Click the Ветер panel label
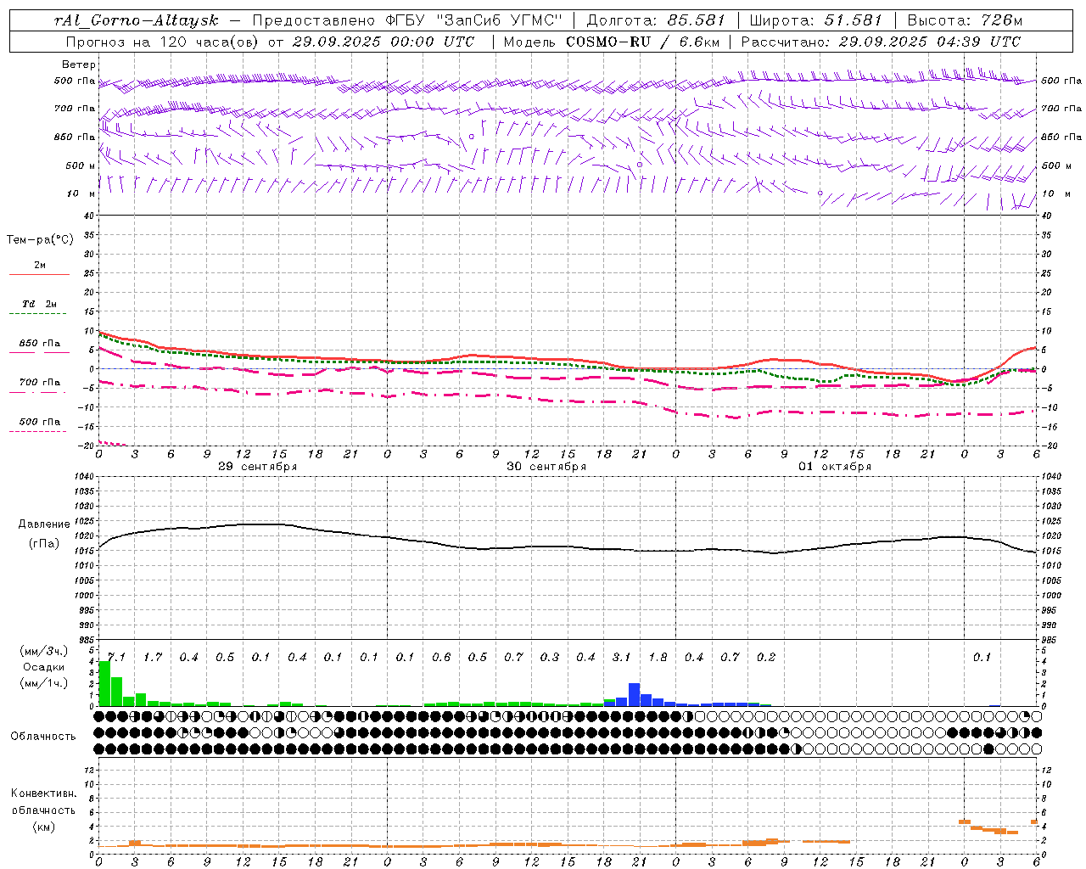Viewport: 1086px width, 869px height. click(x=79, y=64)
